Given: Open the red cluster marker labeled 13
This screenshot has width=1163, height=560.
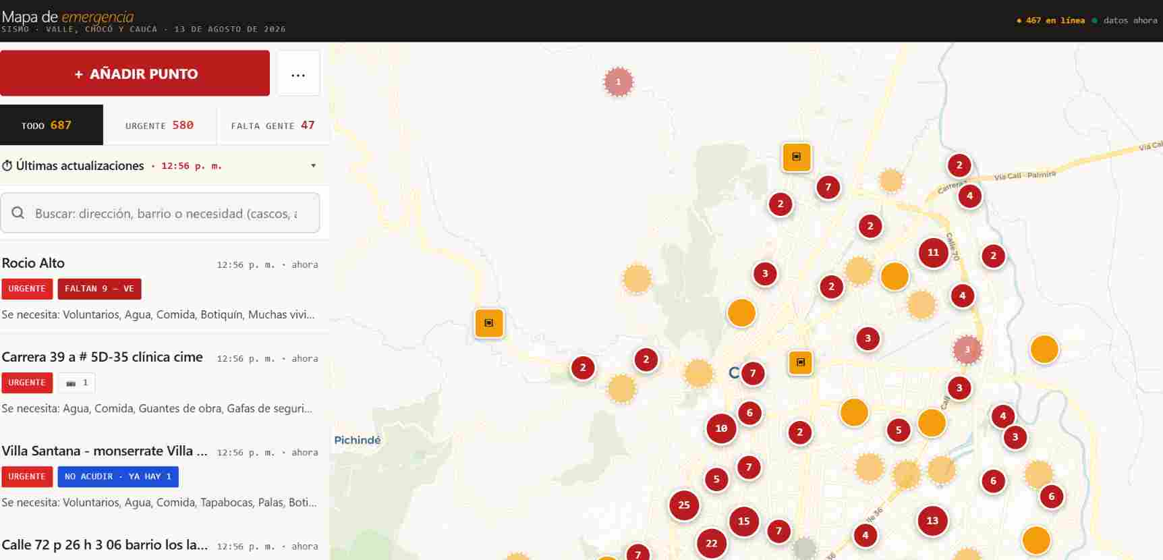Looking at the screenshot, I should point(932,520).
